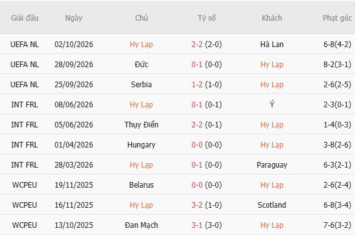Viewport: 355px width, 236px height.
Task: Click the Phạt góc column header
Action: pyautogui.click(x=337, y=18)
